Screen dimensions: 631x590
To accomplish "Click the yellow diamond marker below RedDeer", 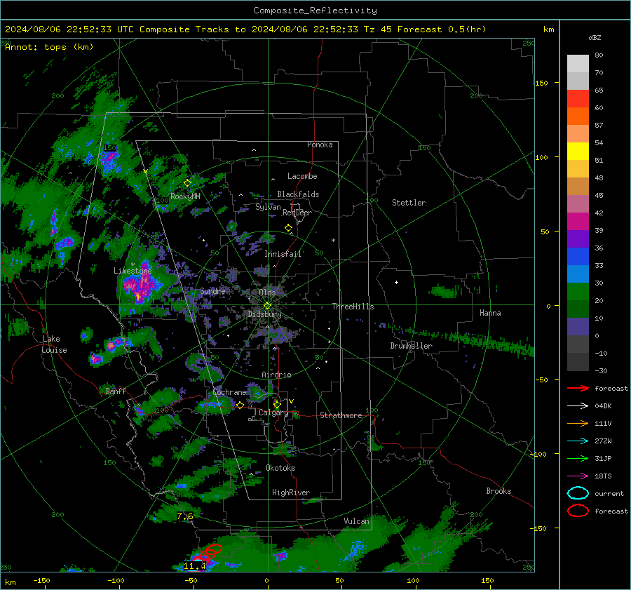I will pyautogui.click(x=288, y=228).
